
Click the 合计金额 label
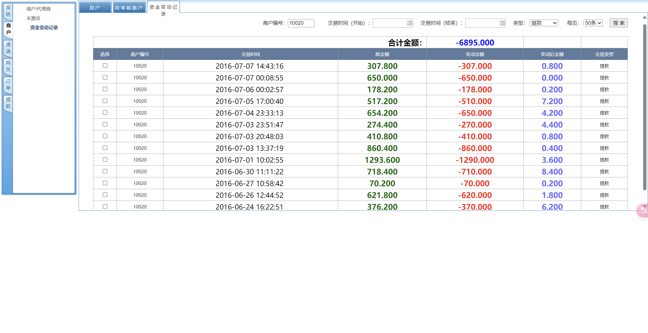pyautogui.click(x=405, y=43)
